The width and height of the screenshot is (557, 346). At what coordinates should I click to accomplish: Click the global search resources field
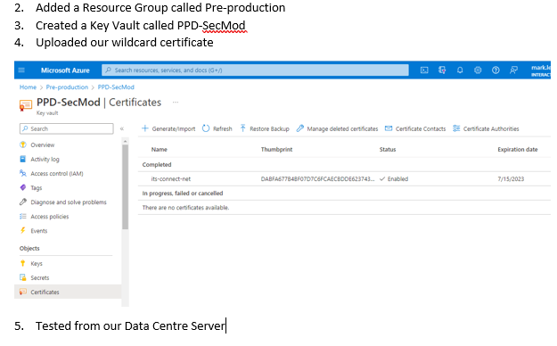coord(255,70)
